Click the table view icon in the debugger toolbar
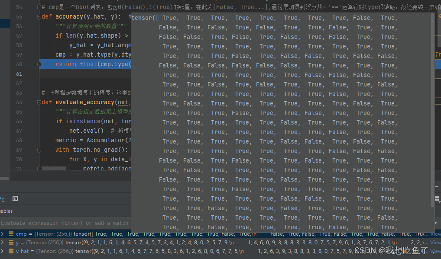 (15, 198)
